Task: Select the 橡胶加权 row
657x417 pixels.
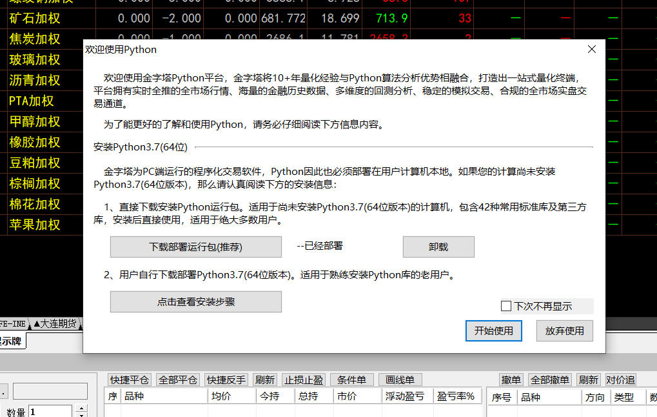Action: pos(35,142)
